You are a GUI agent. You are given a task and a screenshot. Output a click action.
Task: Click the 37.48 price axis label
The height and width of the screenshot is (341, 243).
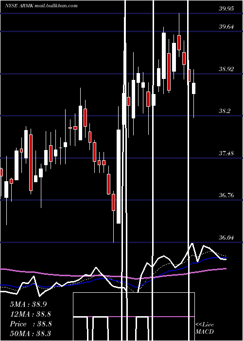click(226, 153)
